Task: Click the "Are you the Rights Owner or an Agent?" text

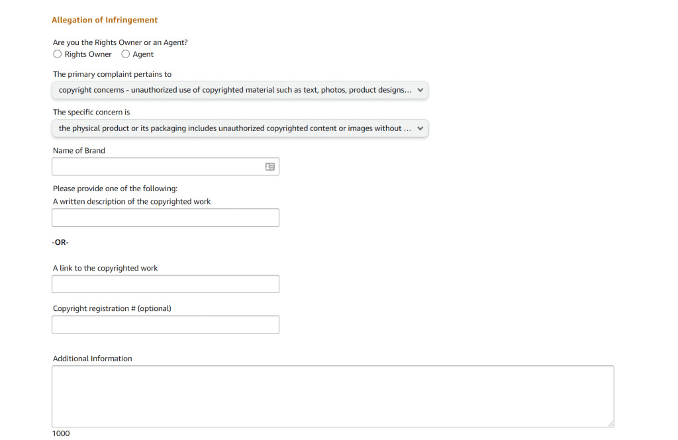Action: (x=120, y=42)
